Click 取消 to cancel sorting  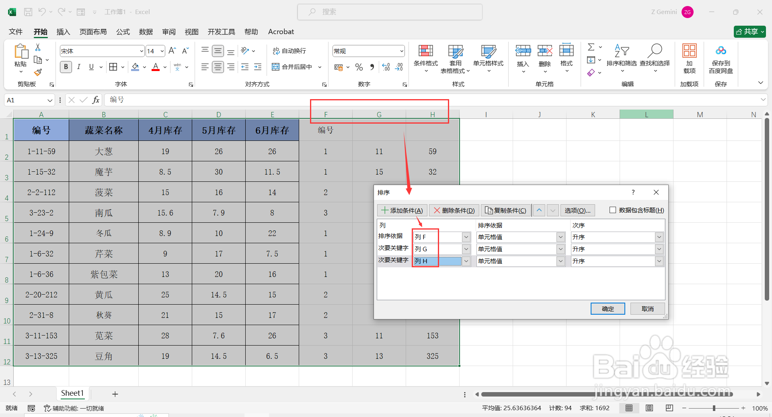point(647,309)
